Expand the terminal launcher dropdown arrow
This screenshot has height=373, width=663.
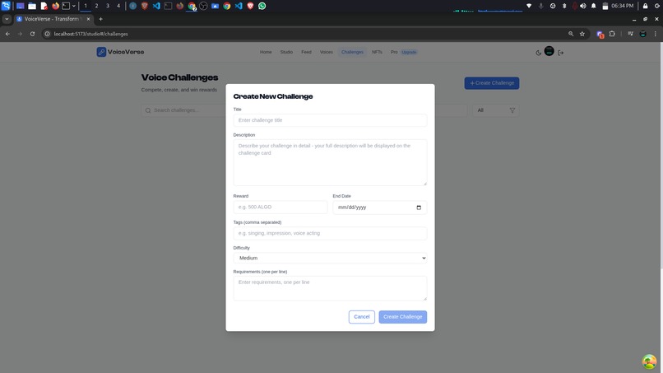[73, 6]
